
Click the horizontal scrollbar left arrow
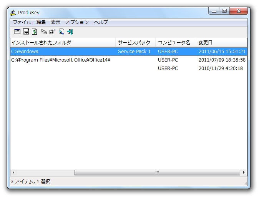pyautogui.click(x=13, y=172)
